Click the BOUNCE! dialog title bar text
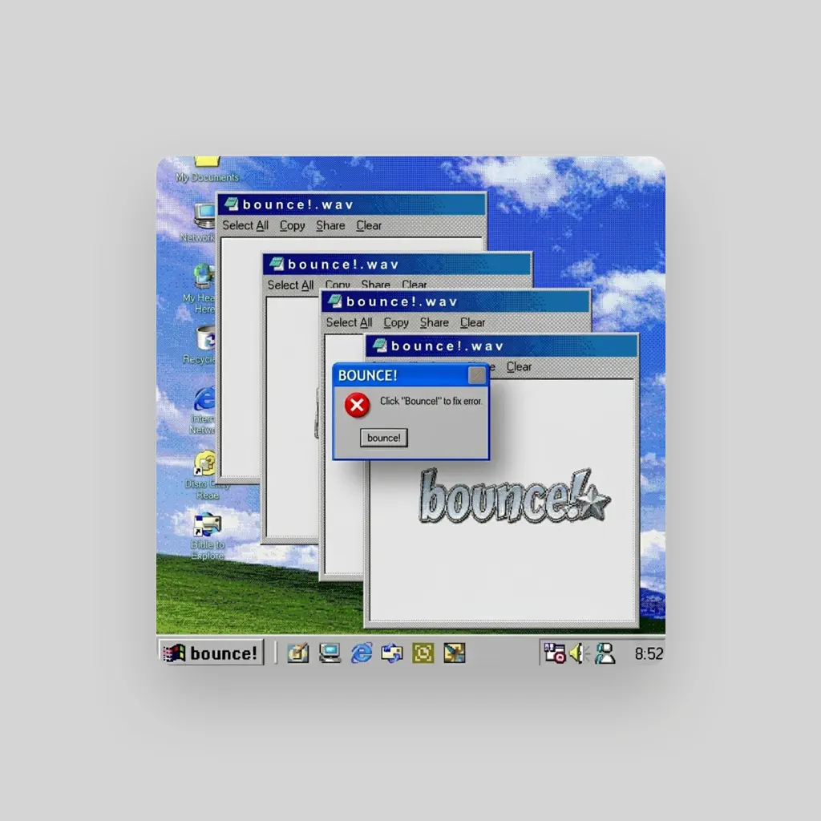The height and width of the screenshot is (821, 821). pos(367,375)
